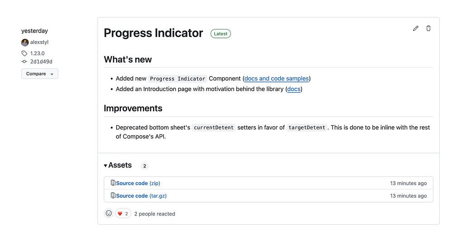Viewport: 452px width, 232px height.
Task: Click the pencil edit release icon
Action: (416, 28)
